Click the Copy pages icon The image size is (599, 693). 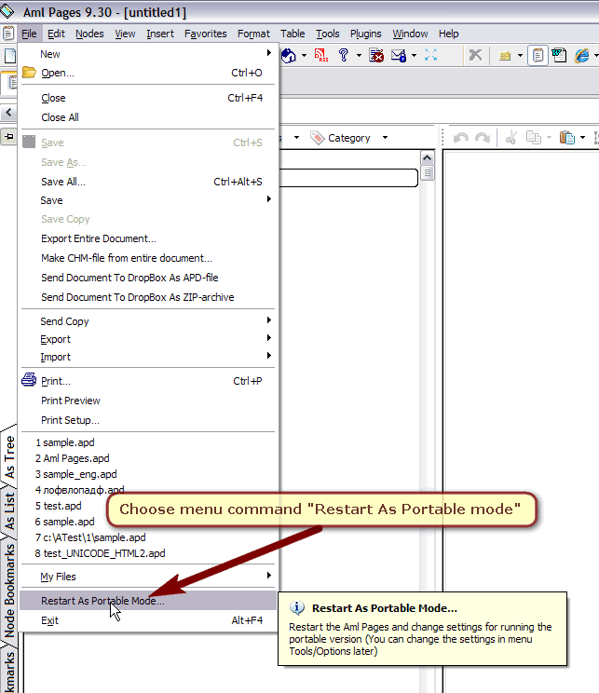(x=533, y=138)
